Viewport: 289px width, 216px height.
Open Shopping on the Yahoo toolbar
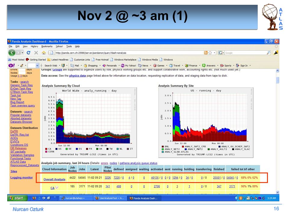[91, 66]
